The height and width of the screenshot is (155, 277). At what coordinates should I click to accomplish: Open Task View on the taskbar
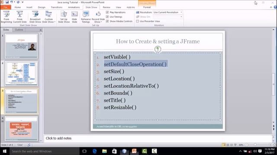pos(84,151)
